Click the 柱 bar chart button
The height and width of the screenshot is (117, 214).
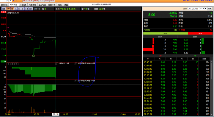pyautogui.click(x=16, y=64)
